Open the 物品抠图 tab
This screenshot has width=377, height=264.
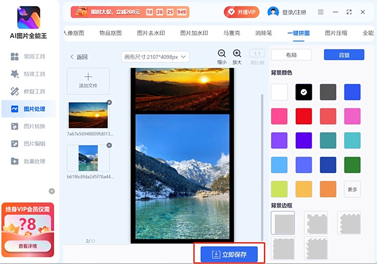tap(111, 33)
